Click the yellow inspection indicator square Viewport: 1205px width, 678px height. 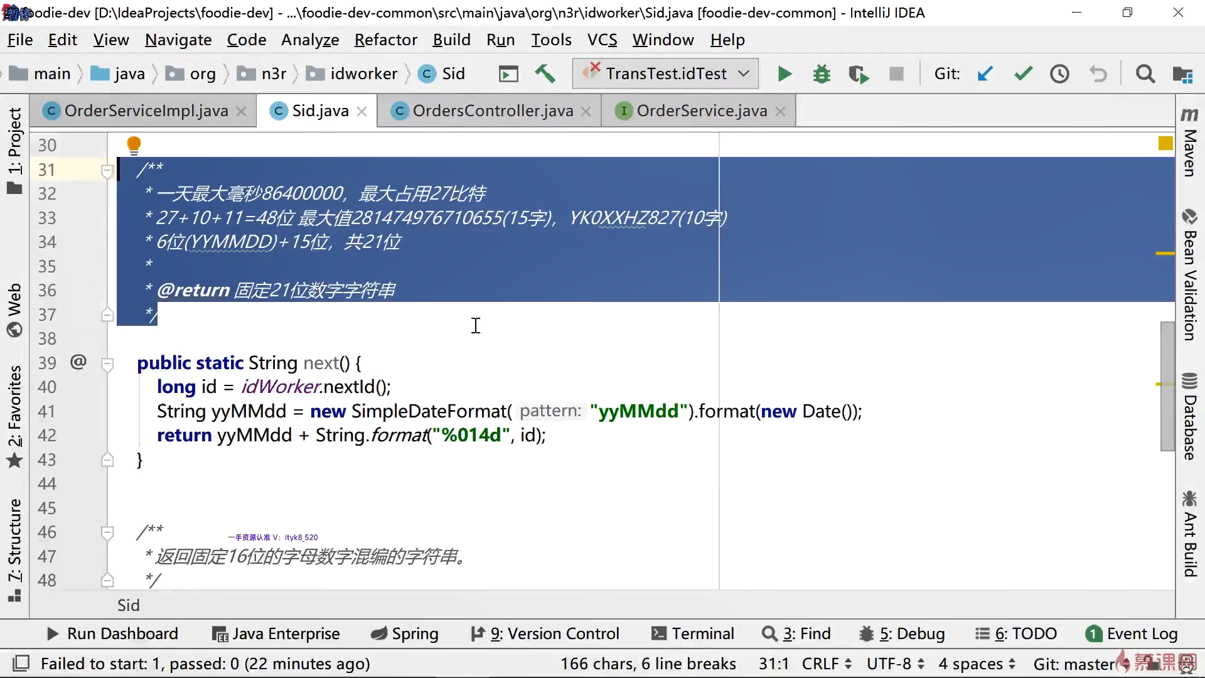pyautogui.click(x=1165, y=144)
